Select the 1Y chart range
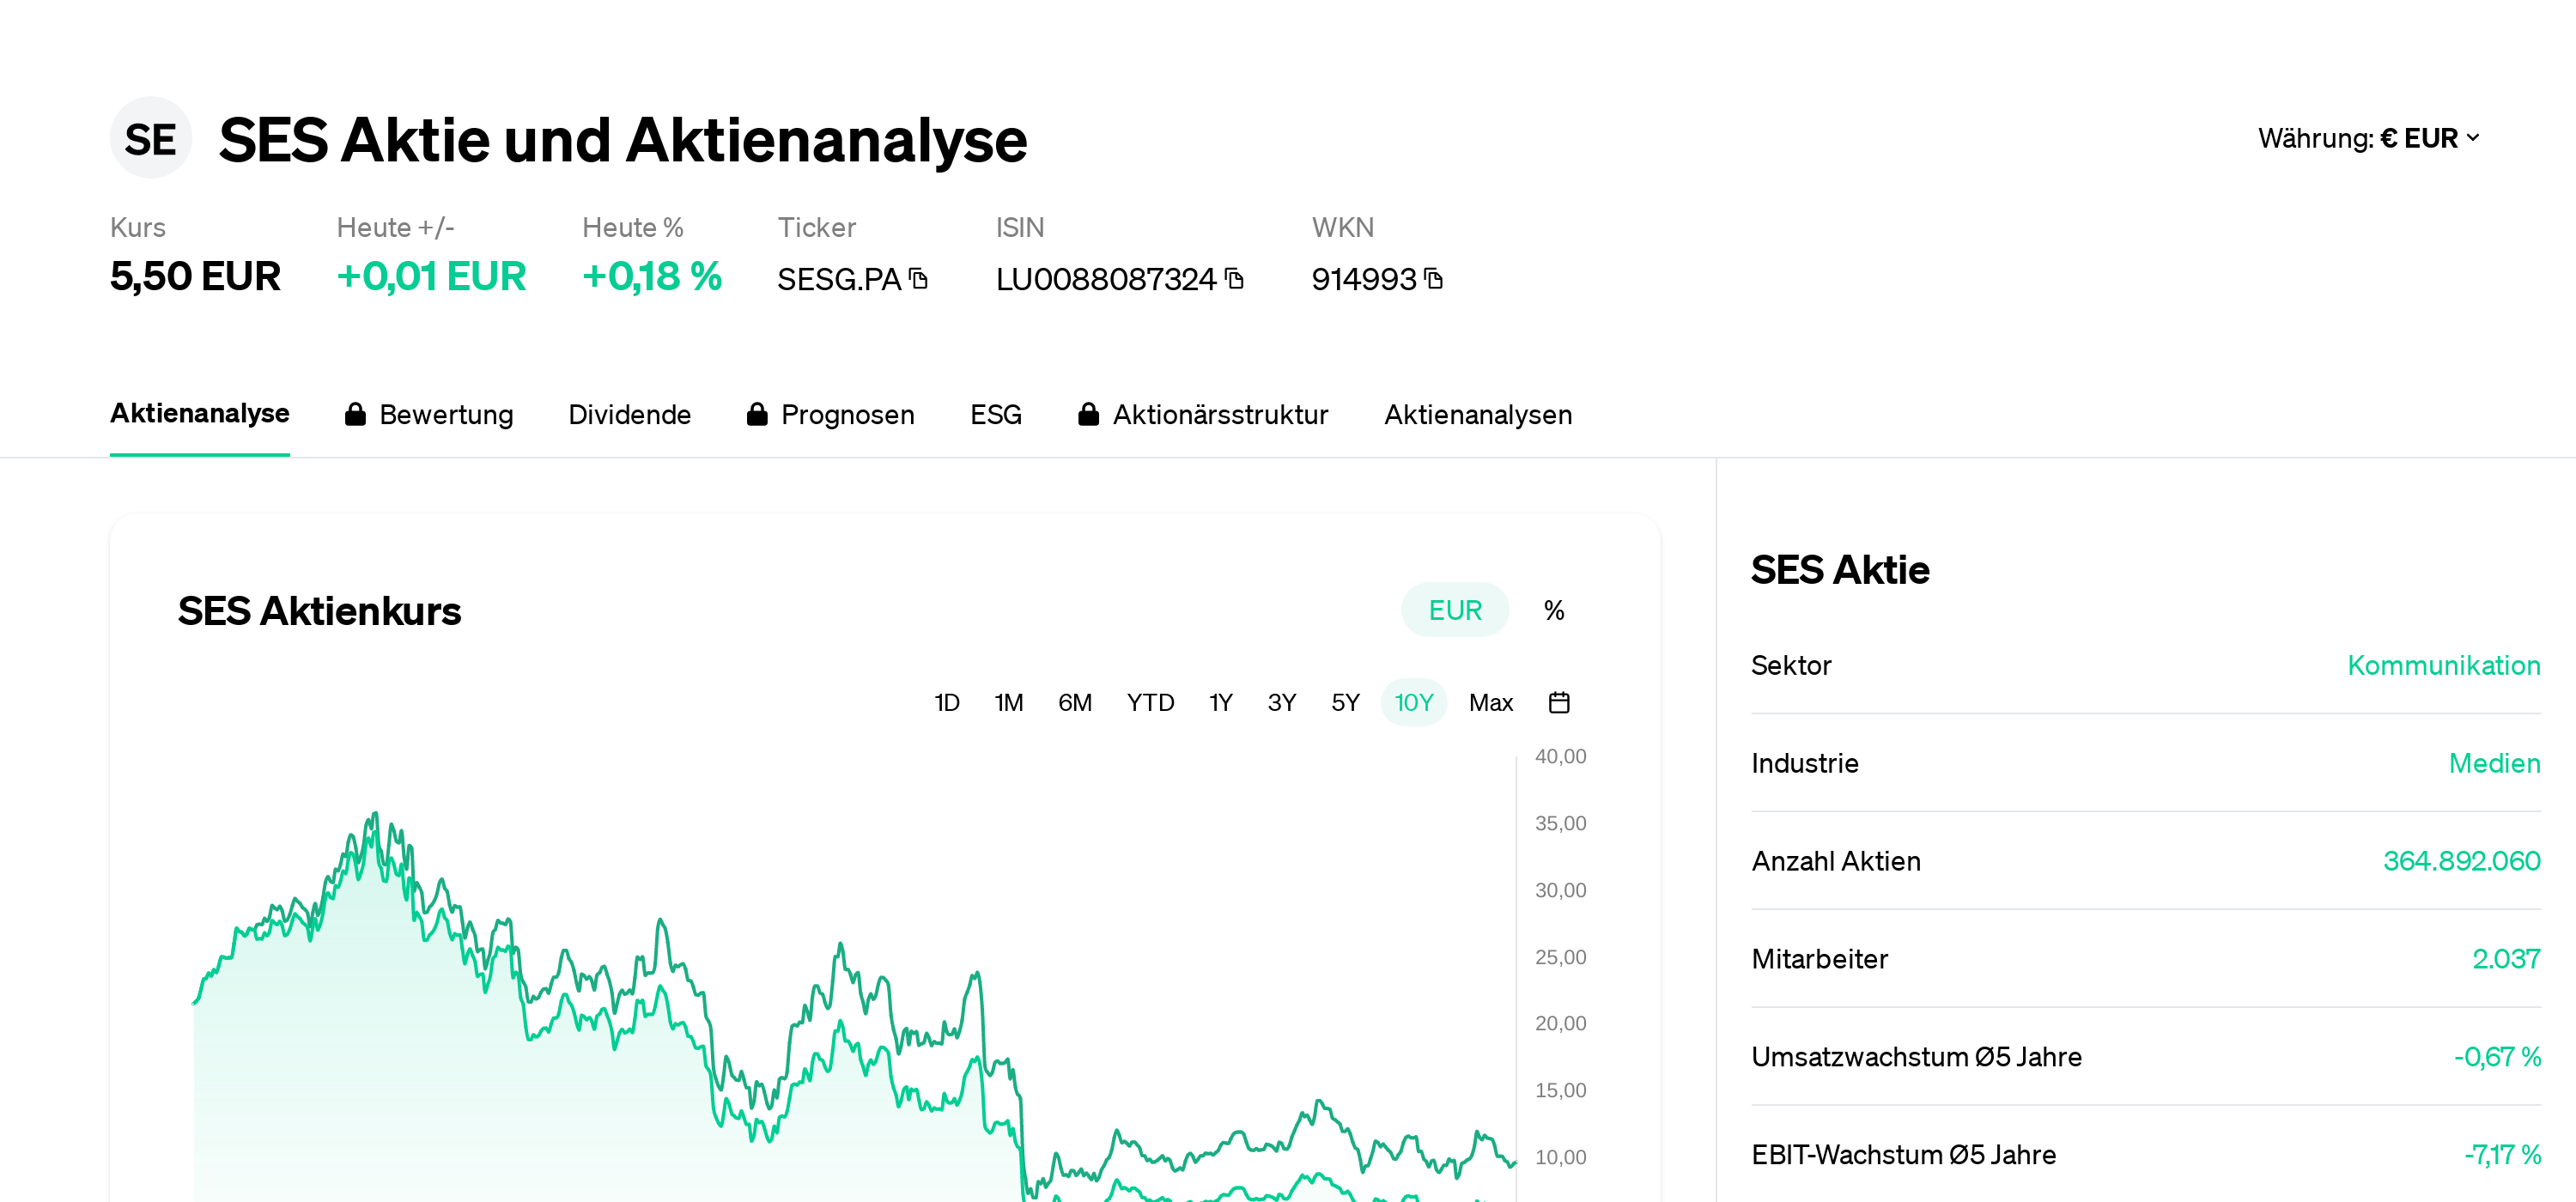 1221,703
